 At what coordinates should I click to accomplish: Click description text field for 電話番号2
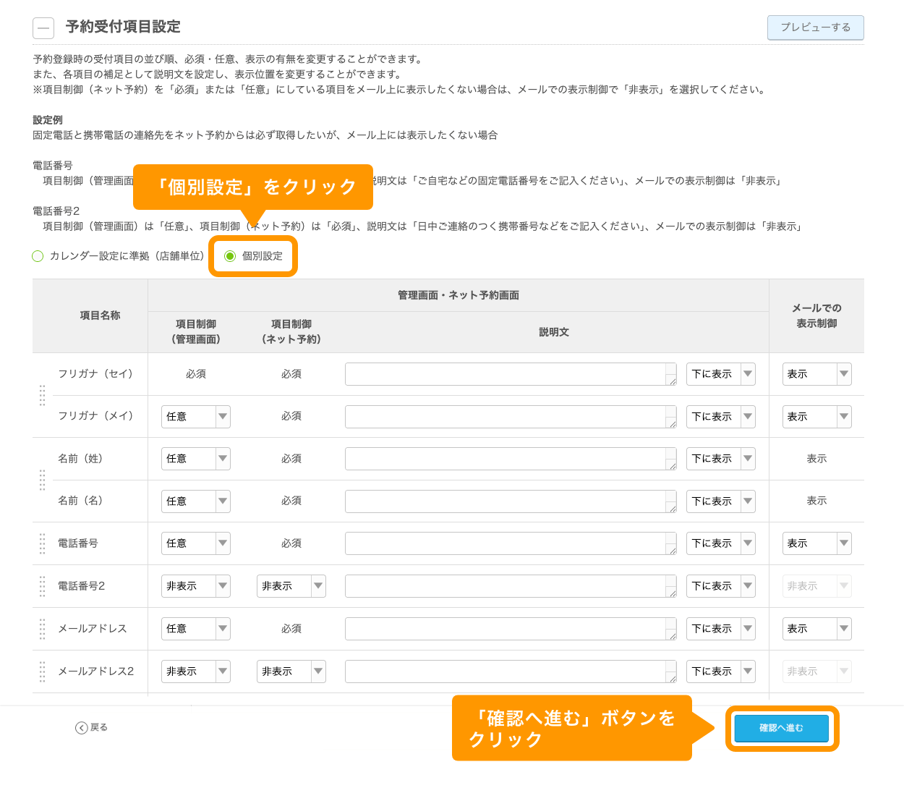pos(511,586)
